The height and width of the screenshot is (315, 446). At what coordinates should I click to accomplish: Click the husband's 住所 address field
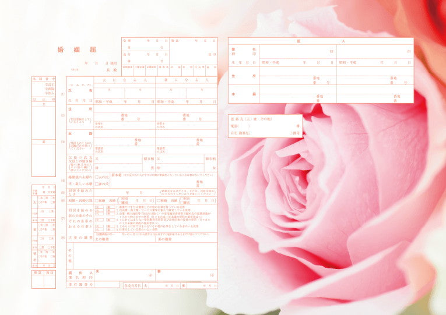pyautogui.click(x=124, y=109)
